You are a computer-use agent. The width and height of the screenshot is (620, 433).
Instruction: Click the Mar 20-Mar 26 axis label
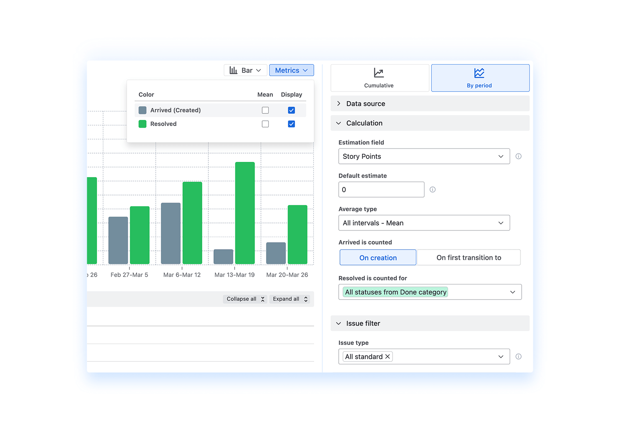pyautogui.click(x=287, y=275)
